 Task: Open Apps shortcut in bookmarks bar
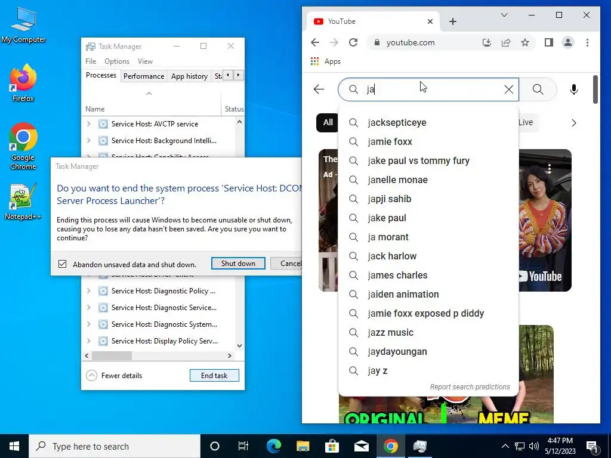click(325, 61)
